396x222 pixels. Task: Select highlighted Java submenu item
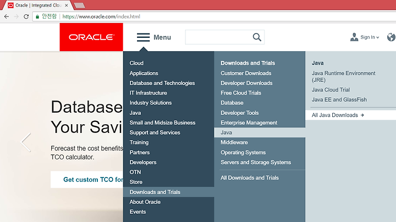(260, 132)
